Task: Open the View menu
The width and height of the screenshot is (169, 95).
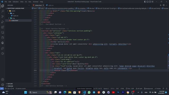Action: pos(22,2)
